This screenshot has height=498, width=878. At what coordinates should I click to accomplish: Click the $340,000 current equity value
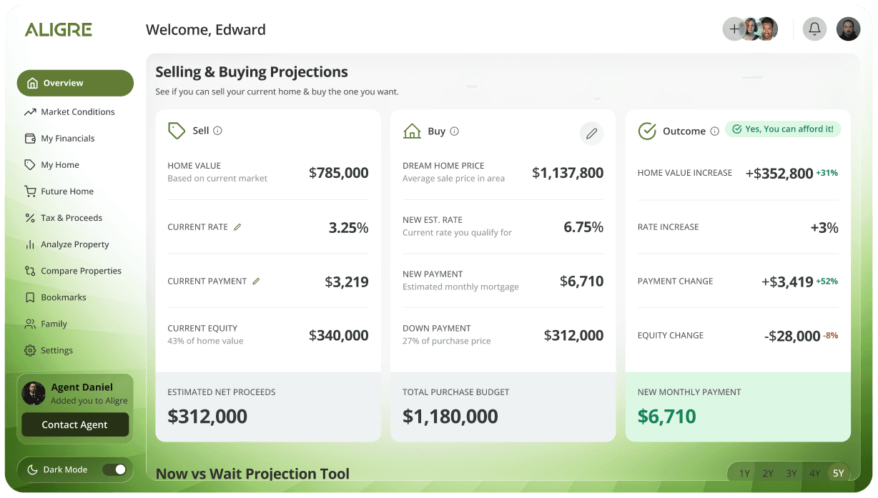click(339, 336)
